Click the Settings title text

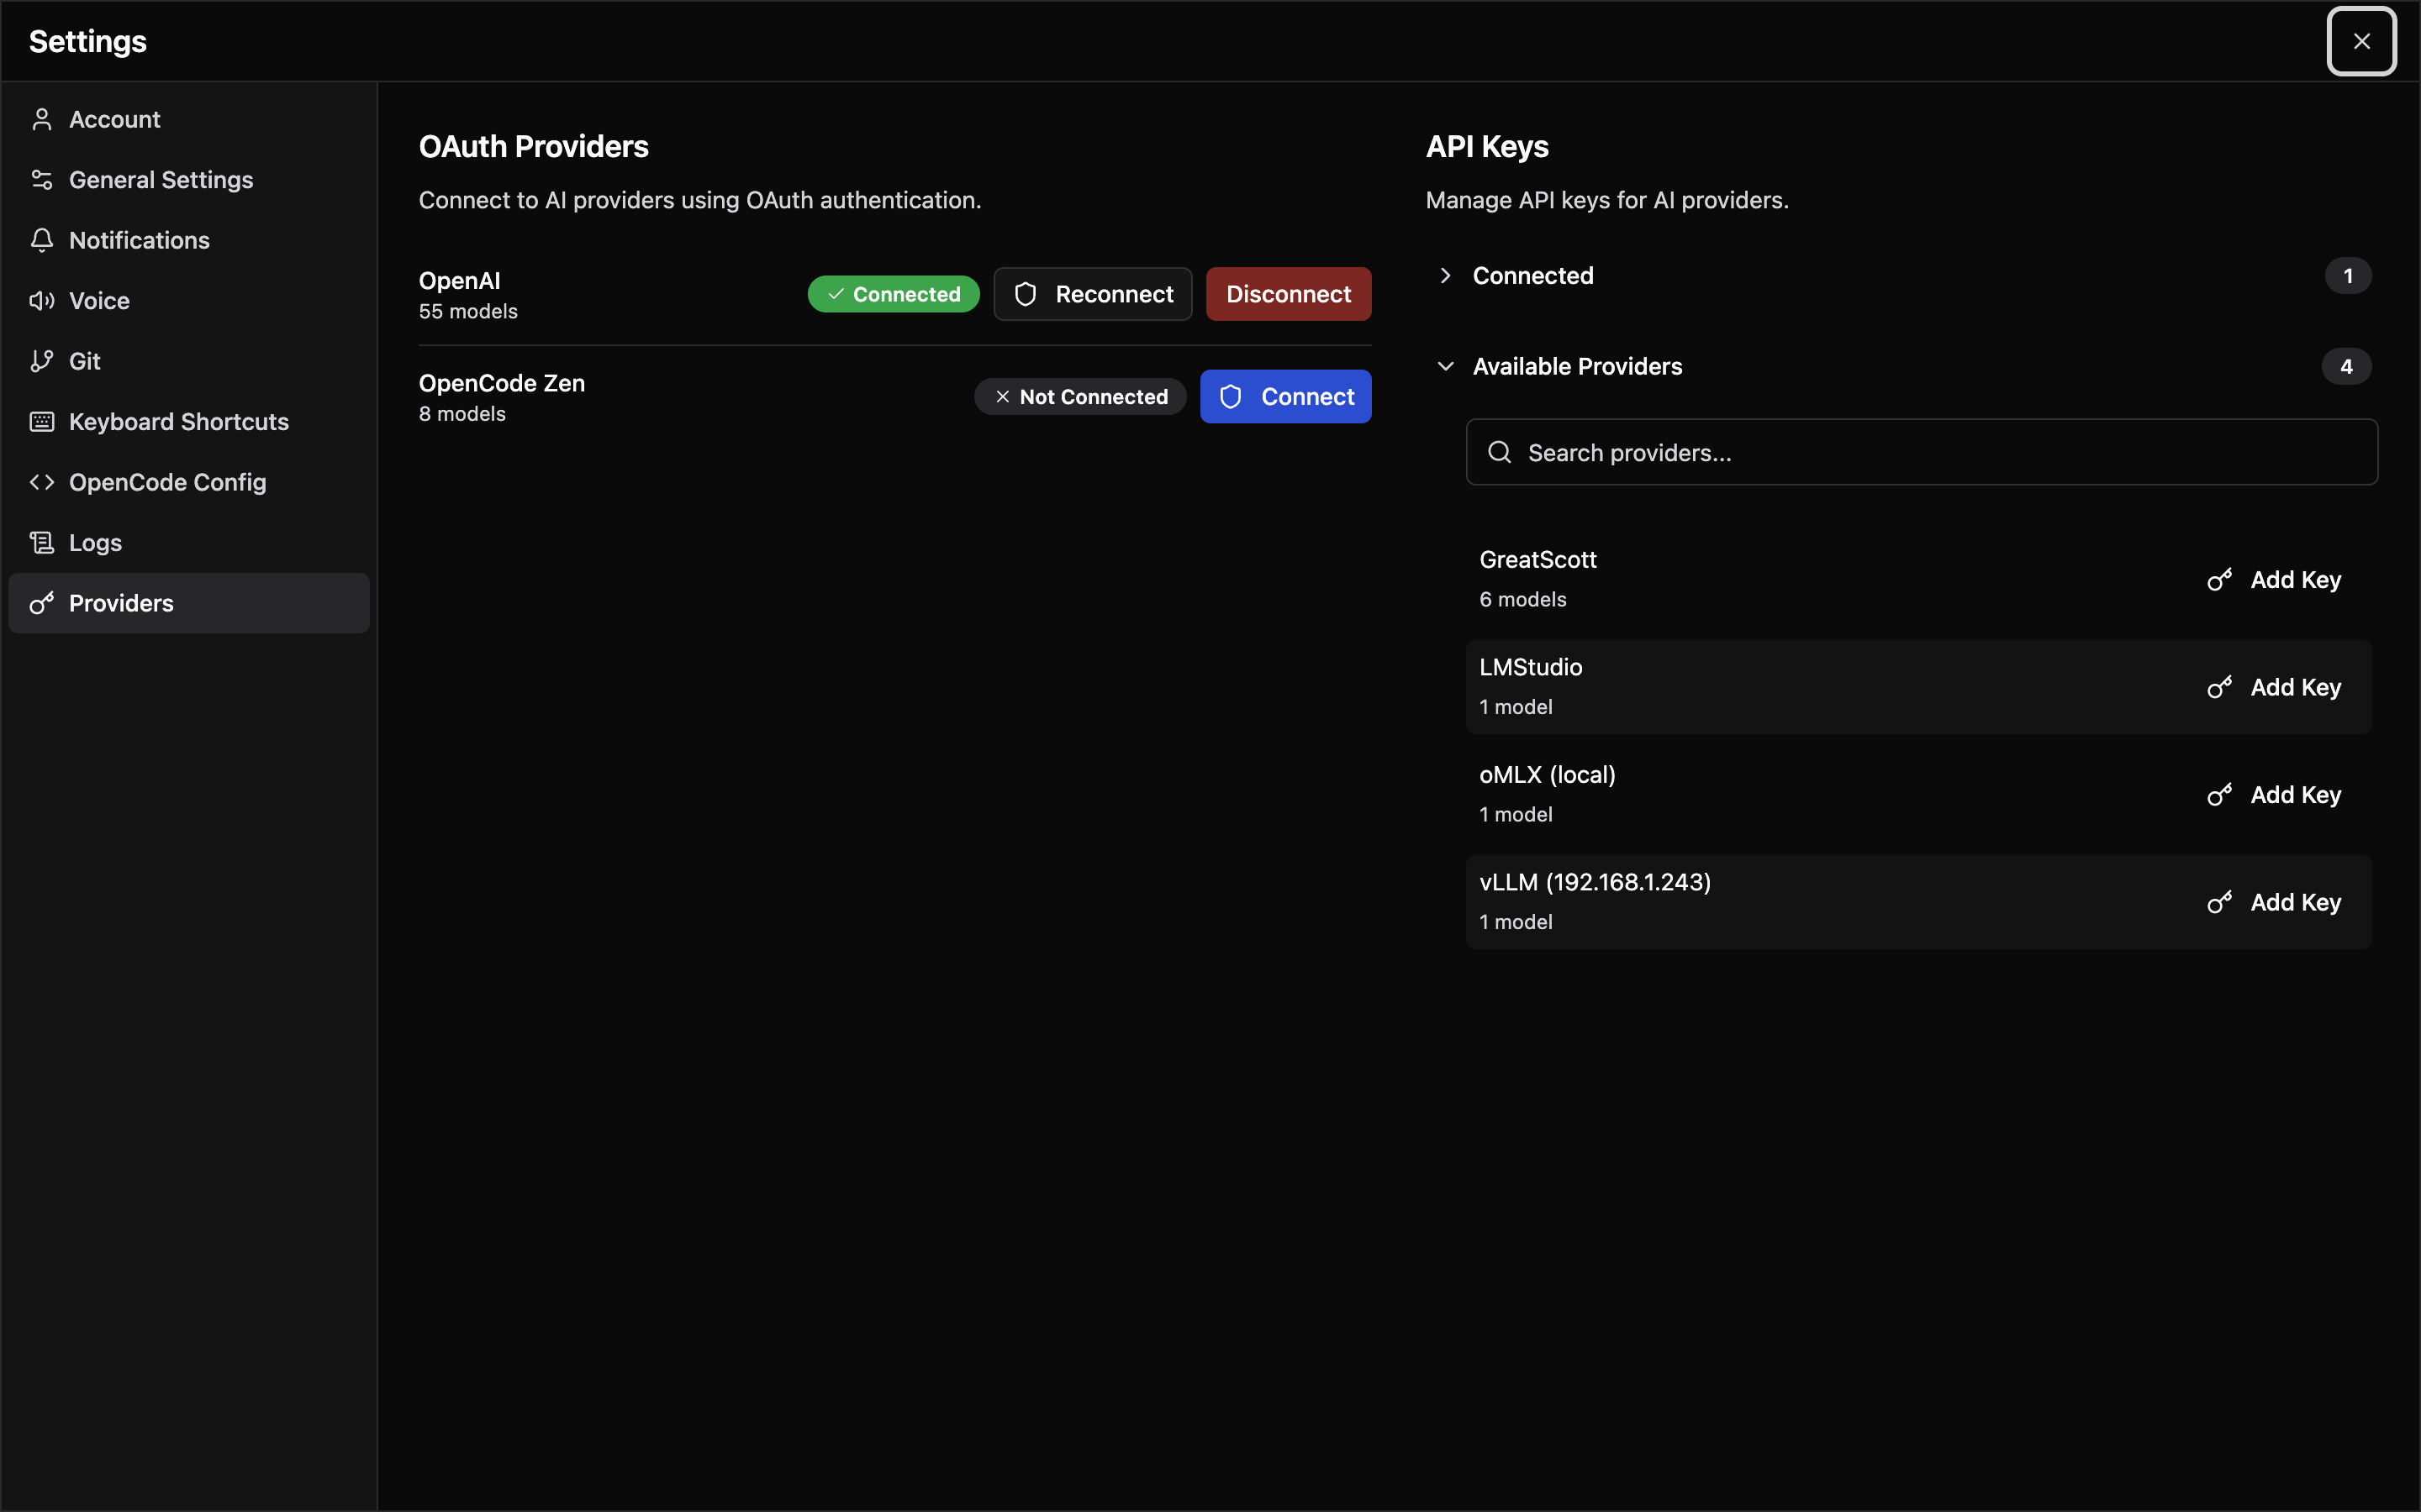(x=88, y=41)
